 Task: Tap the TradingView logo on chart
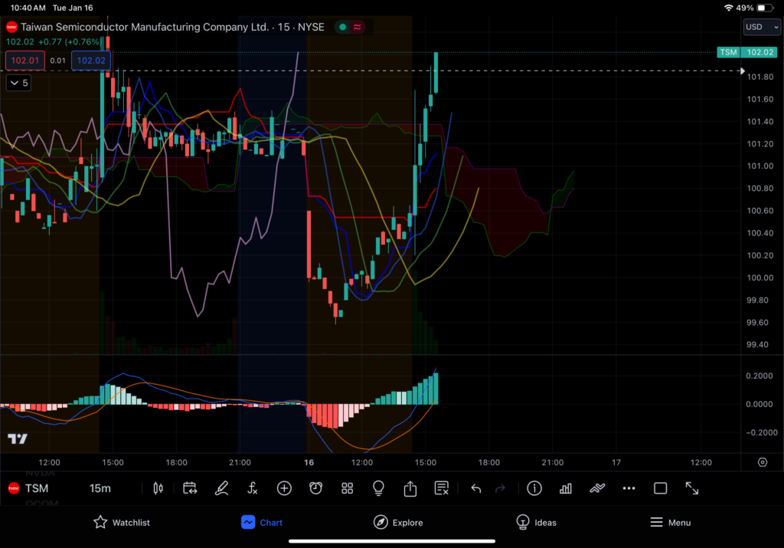[18, 439]
